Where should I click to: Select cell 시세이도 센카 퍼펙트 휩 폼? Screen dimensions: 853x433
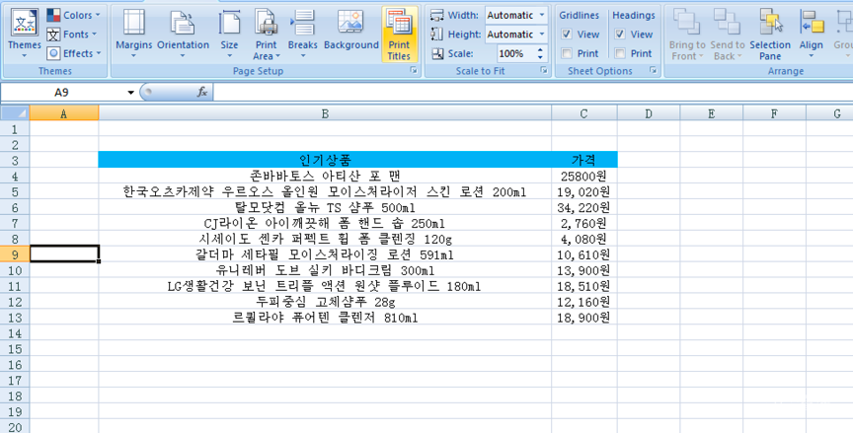click(325, 239)
